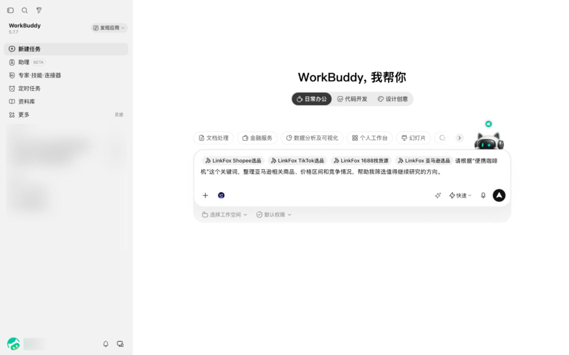Expand the 快速 mode dropdown
569x355 pixels.
pos(460,196)
